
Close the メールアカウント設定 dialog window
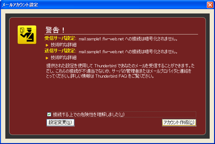210,5
